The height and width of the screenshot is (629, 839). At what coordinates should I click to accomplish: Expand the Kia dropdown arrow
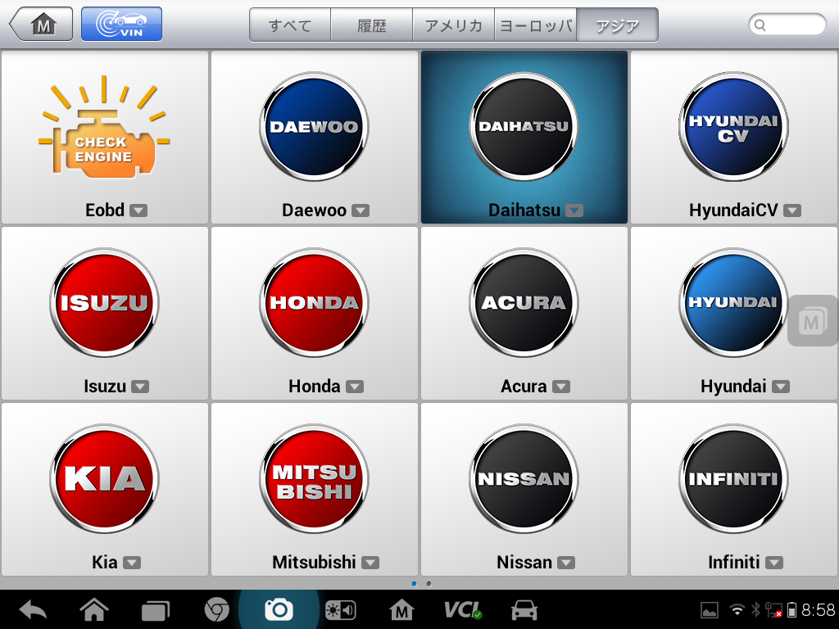pos(132,563)
